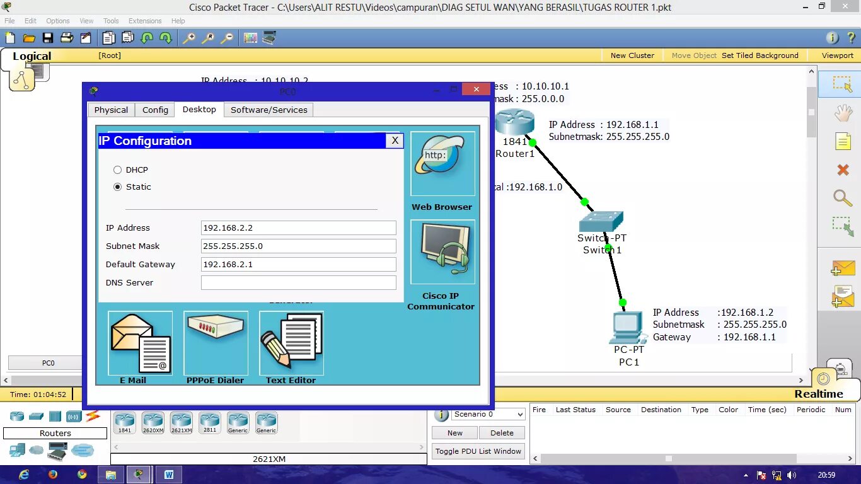The image size is (861, 484).
Task: Choose the Select tool in right sidebar
Action: point(843,84)
